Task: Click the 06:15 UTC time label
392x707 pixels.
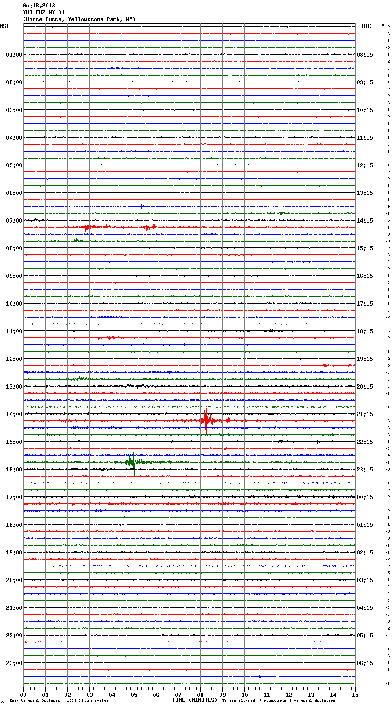Action: [365, 663]
